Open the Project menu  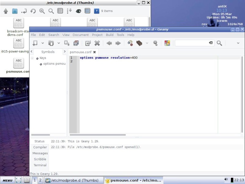point(97,35)
